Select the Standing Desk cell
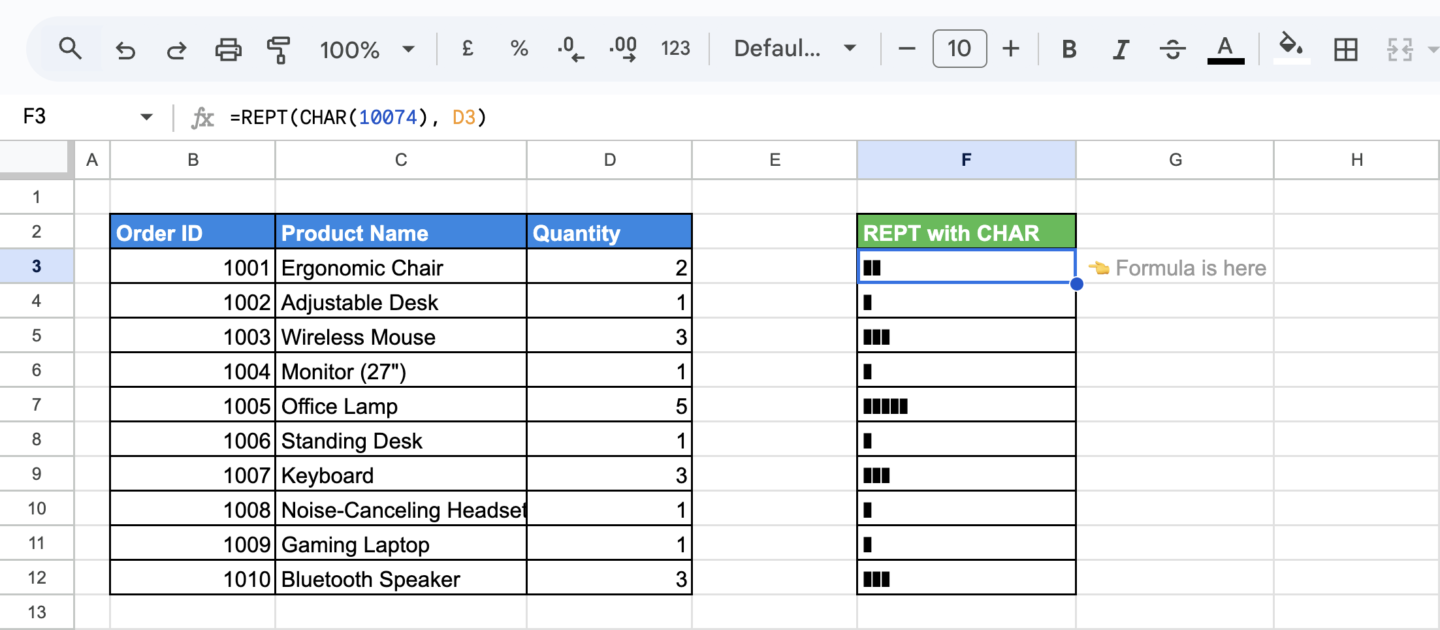This screenshot has height=630, width=1440. (x=401, y=439)
